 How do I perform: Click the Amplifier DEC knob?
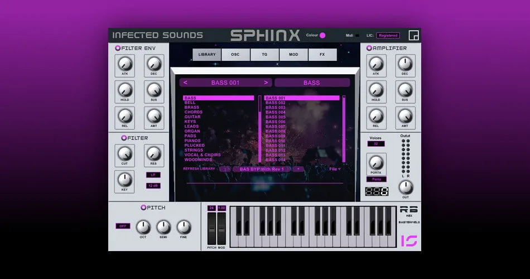click(x=405, y=64)
